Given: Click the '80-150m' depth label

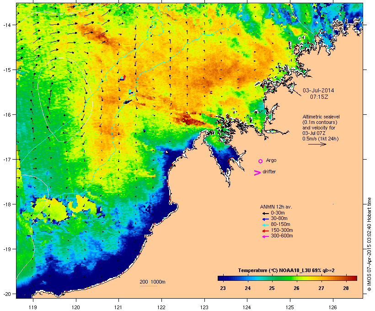Looking at the screenshot, I should click(x=280, y=225).
